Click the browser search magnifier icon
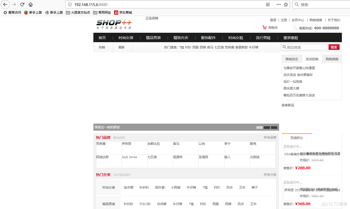Viewport: 350px width, 209px height. [x=297, y=4]
